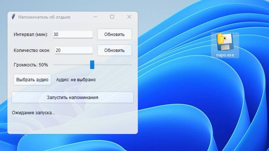
Task: Click the Аудио: не выбрано text
Action: click(x=76, y=80)
